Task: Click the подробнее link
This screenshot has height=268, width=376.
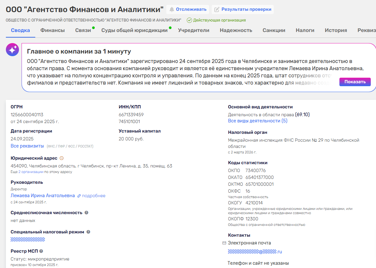Action: (93, 196)
